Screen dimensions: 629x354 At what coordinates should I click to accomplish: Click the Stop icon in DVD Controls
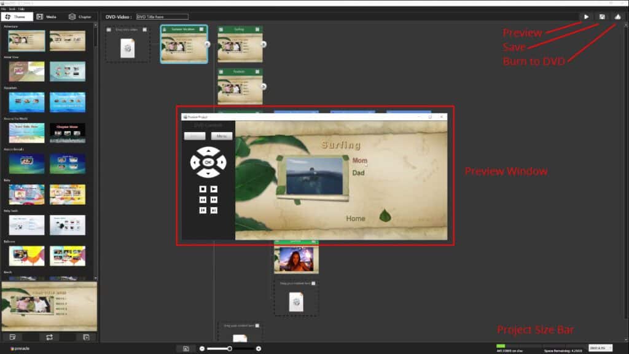(x=203, y=189)
